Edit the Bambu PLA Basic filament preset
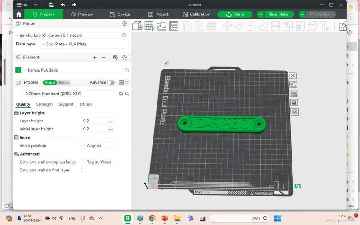This screenshot has width=360, height=225. tap(126, 70)
